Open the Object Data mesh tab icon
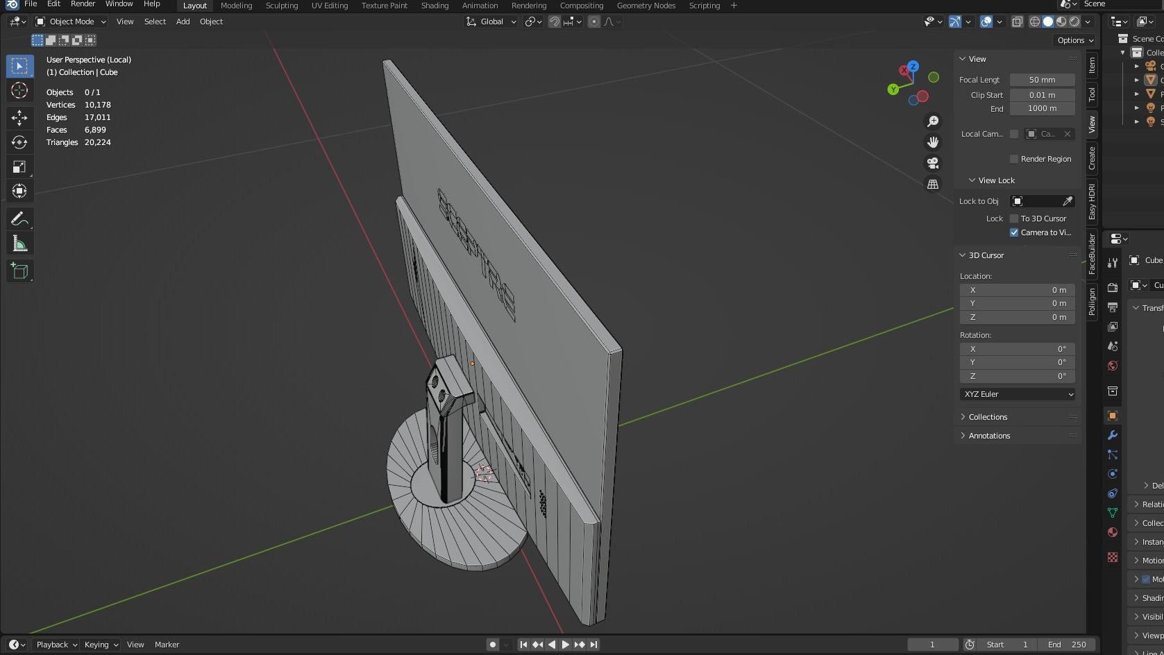The width and height of the screenshot is (1164, 655). [x=1113, y=513]
